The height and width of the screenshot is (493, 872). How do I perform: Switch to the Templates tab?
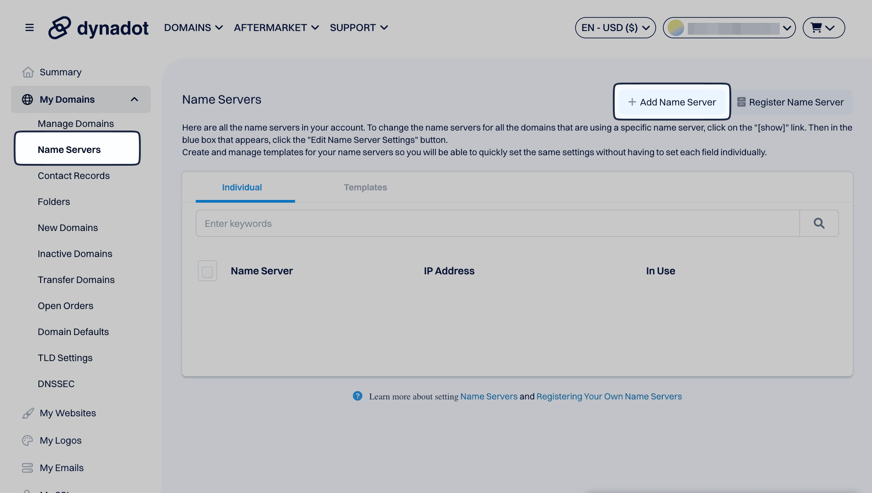[365, 187]
